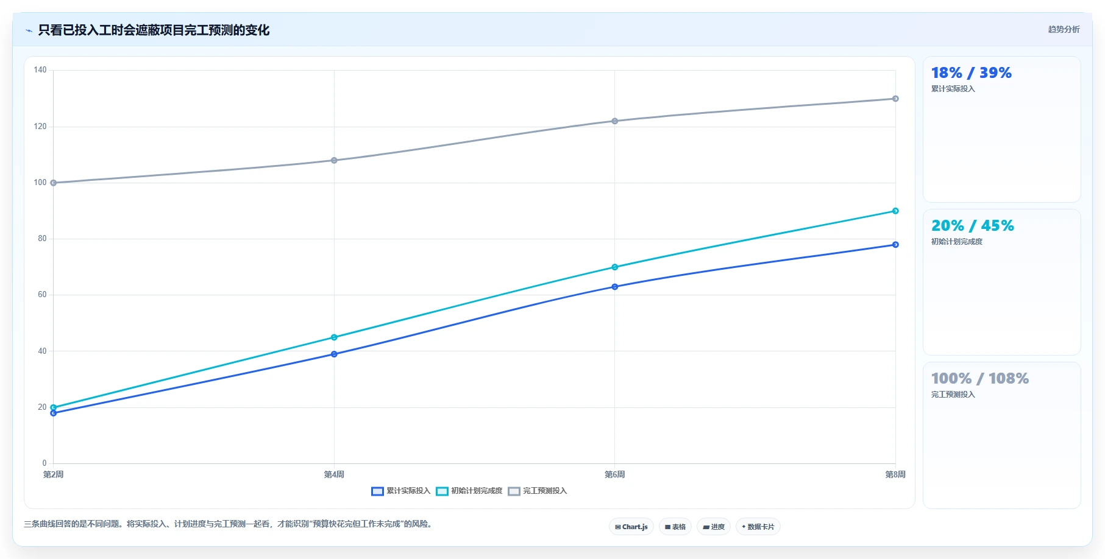The image size is (1105, 559).
Task: Toggle the 累计实际投入 legend series
Action: click(400, 491)
